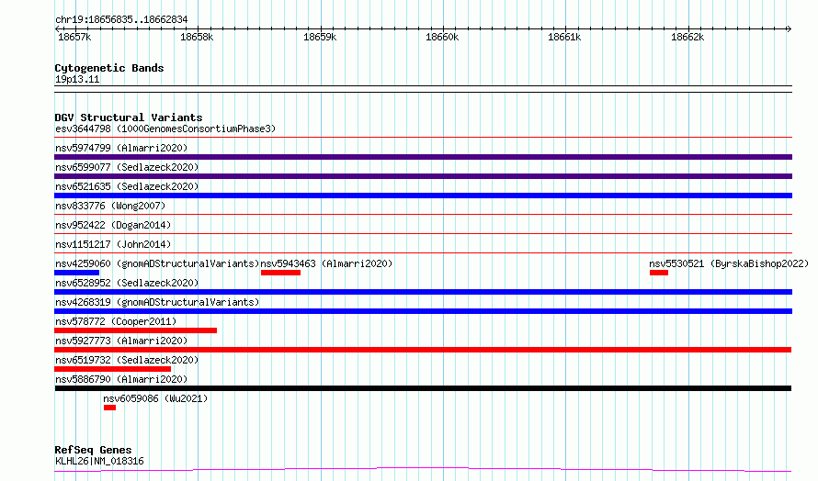Click the small red bar under nsv5530521
This screenshot has width=818, height=481.
659,273
